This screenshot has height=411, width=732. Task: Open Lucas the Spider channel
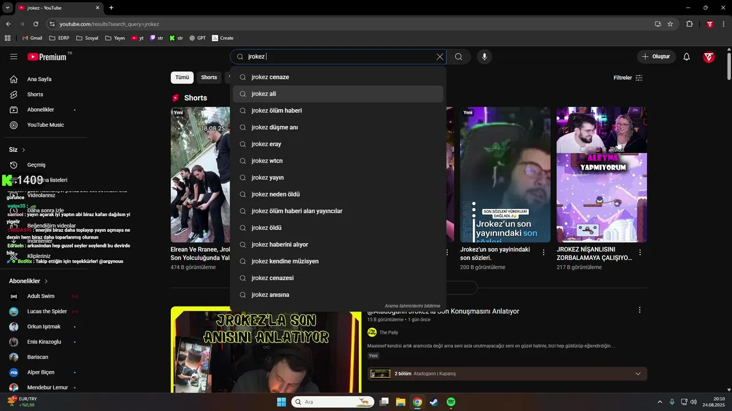point(47,312)
